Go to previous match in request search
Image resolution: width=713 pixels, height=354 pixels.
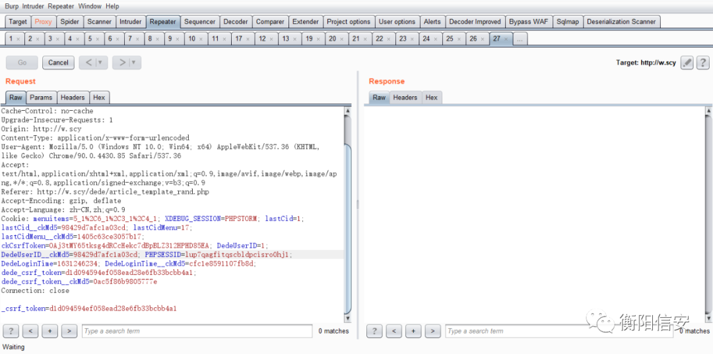point(30,331)
